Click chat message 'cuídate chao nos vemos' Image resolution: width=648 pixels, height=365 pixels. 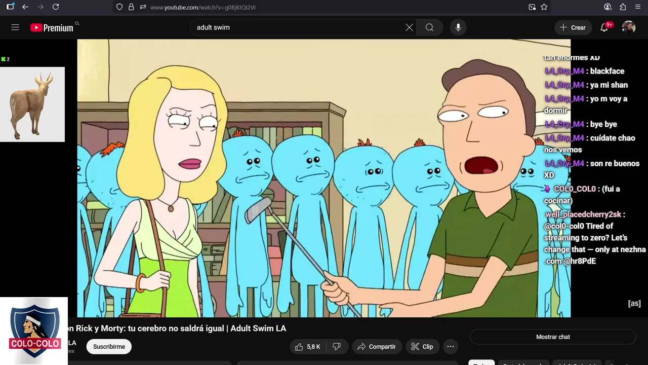[590, 144]
